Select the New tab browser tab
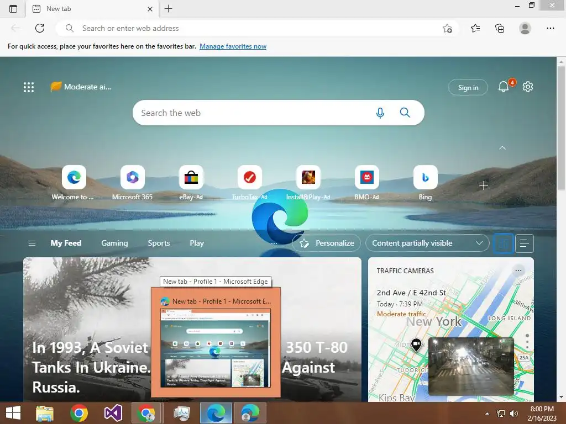The width and height of the screenshot is (566, 424). click(92, 9)
